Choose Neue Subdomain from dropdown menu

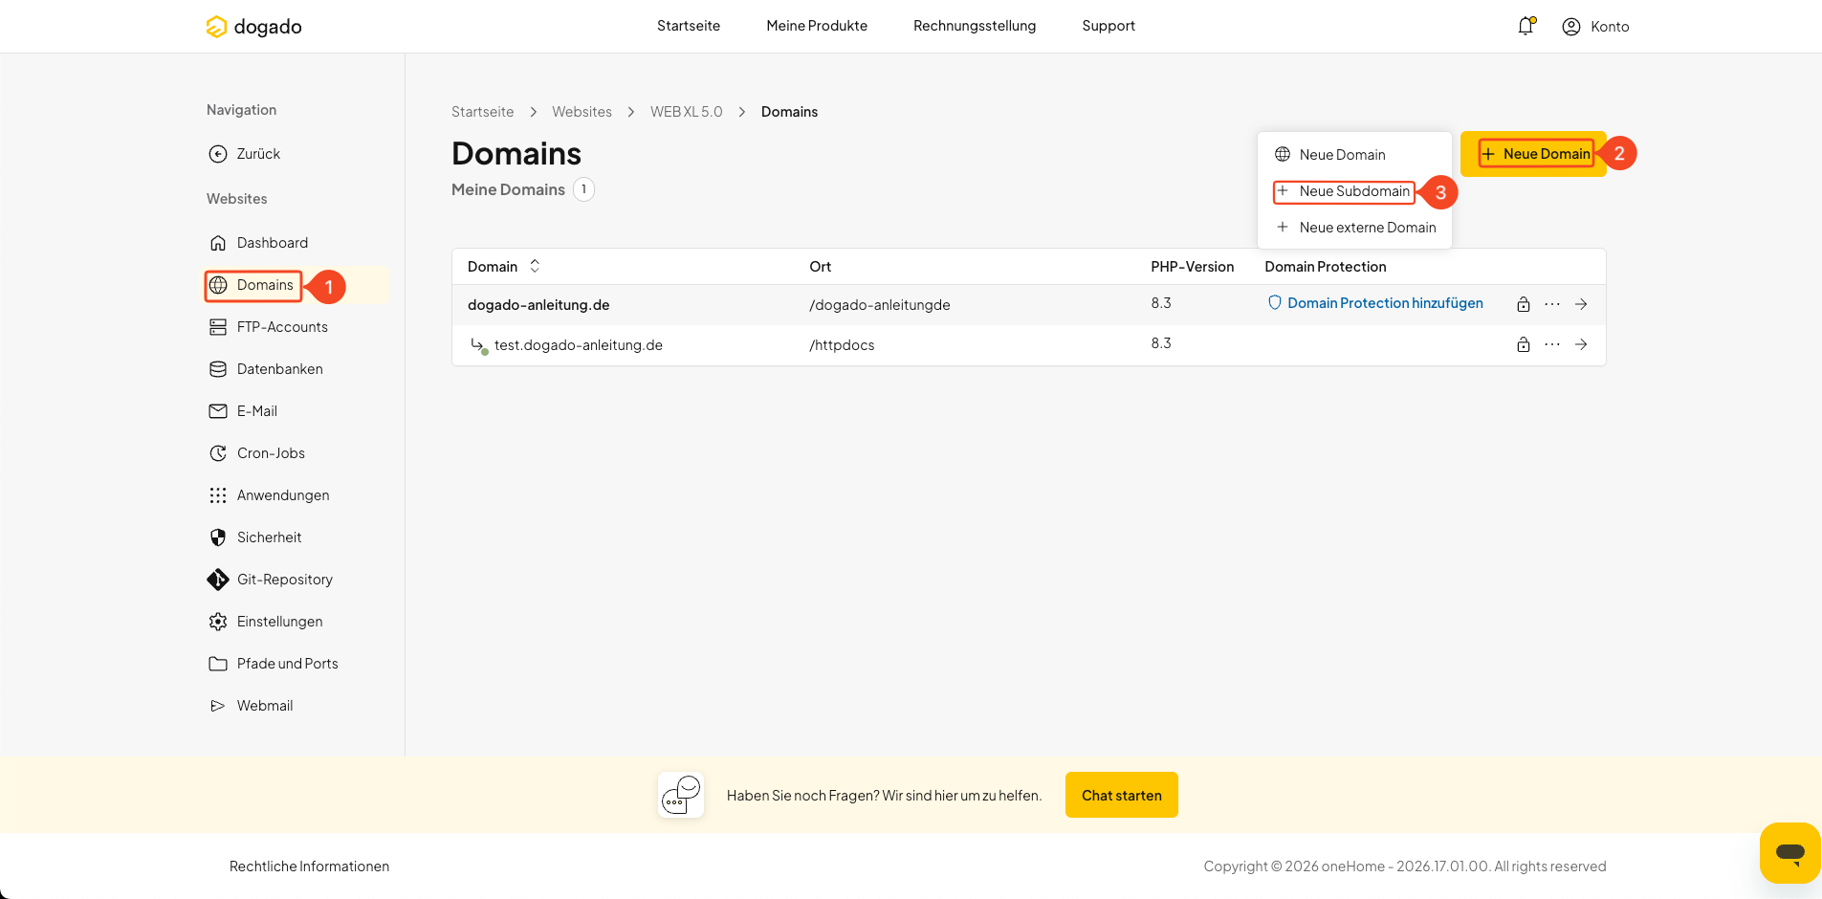point(1343,191)
